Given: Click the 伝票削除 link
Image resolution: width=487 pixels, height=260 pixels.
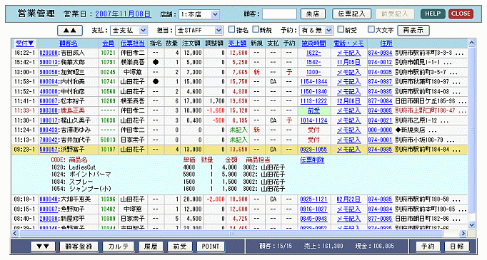Looking at the screenshot, I should click(x=312, y=160).
